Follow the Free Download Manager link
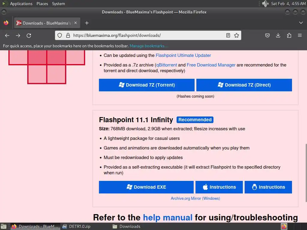 coord(211,65)
